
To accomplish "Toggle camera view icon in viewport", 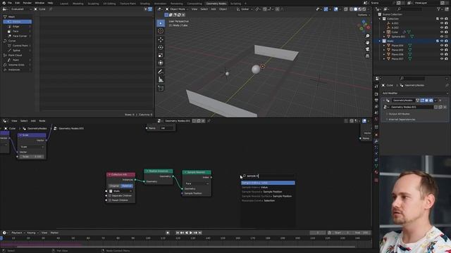I will [x=367, y=49].
